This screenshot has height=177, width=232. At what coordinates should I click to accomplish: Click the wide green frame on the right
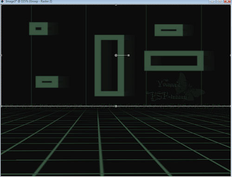click(x=174, y=61)
